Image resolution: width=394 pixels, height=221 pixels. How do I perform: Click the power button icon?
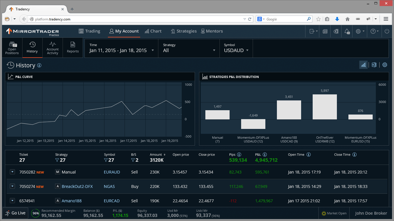click(387, 31)
